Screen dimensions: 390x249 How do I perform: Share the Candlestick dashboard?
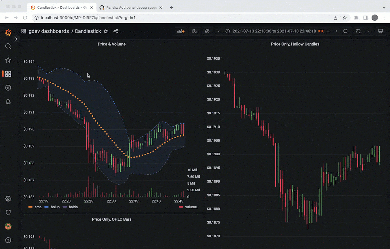[x=116, y=31]
